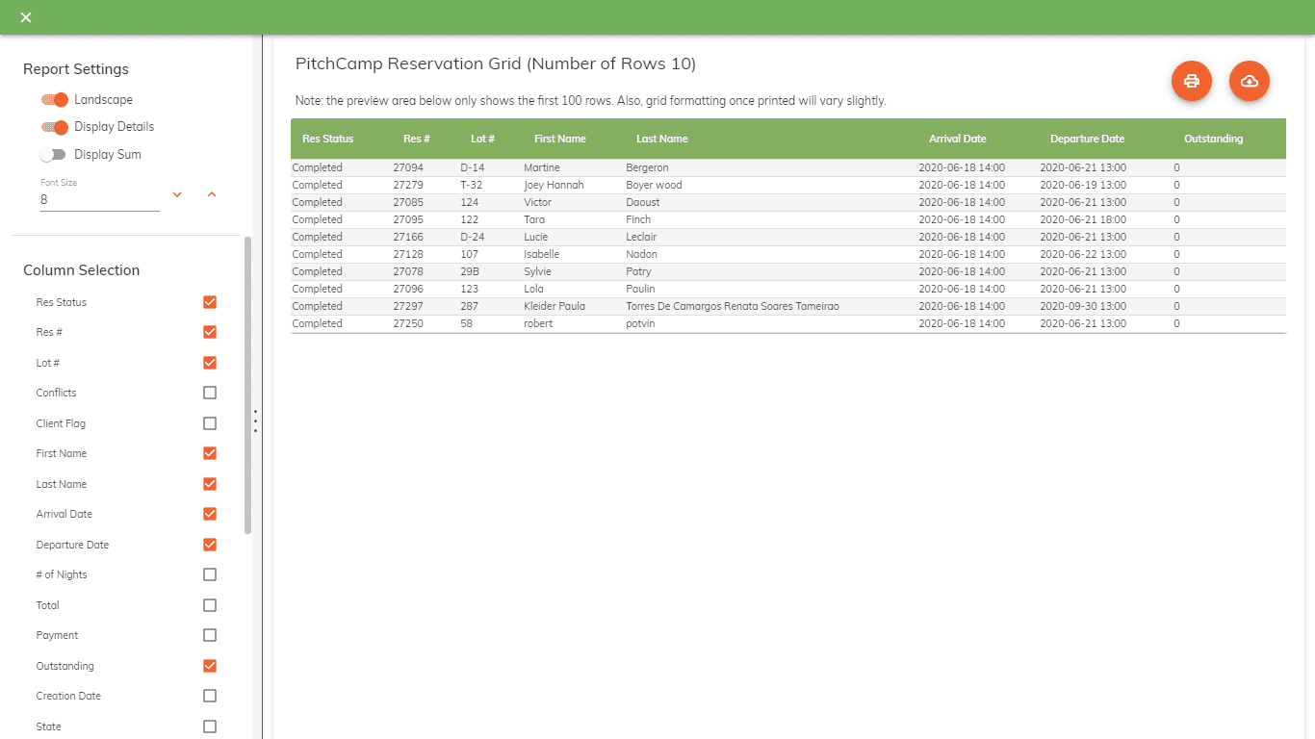Click first name Lola cell
Viewport: 1315px width, 739px height.
[533, 289]
